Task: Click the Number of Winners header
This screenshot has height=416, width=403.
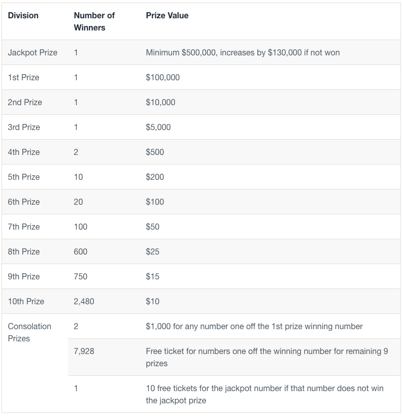Action: pos(94,21)
